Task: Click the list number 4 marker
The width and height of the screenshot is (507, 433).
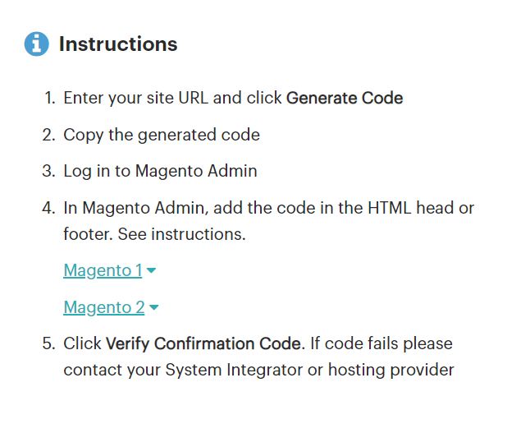Action: click(49, 208)
